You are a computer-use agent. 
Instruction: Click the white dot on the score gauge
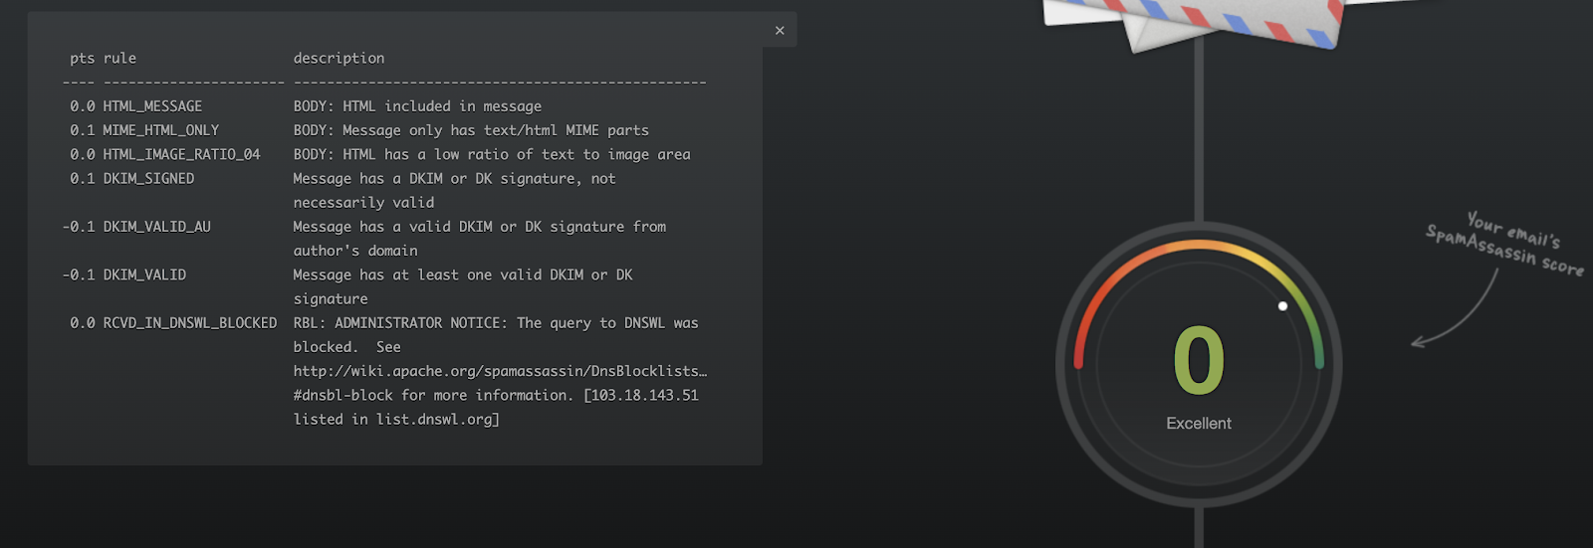pos(1282,306)
